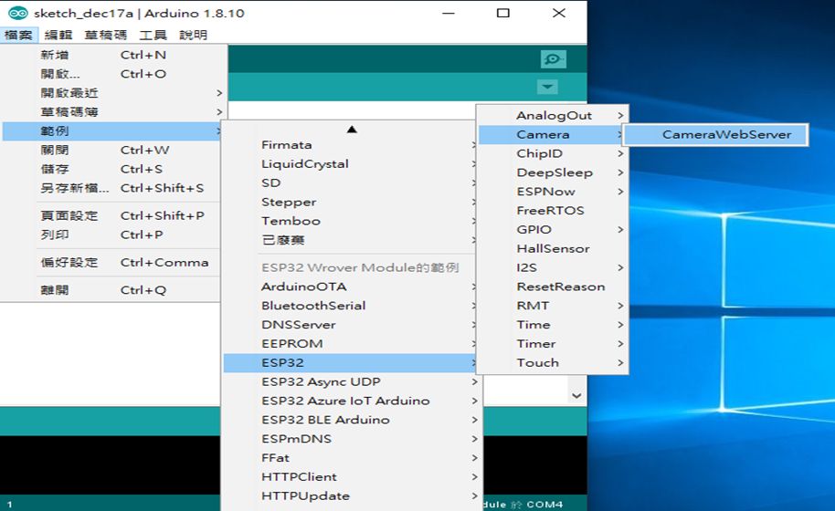Choose 另存新檔... entry
This screenshot has width=835, height=511.
tap(111, 188)
